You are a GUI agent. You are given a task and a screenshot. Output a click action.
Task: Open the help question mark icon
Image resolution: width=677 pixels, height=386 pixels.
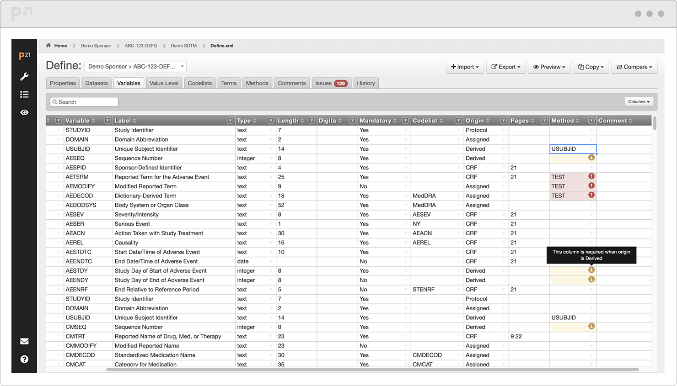pyautogui.click(x=24, y=360)
